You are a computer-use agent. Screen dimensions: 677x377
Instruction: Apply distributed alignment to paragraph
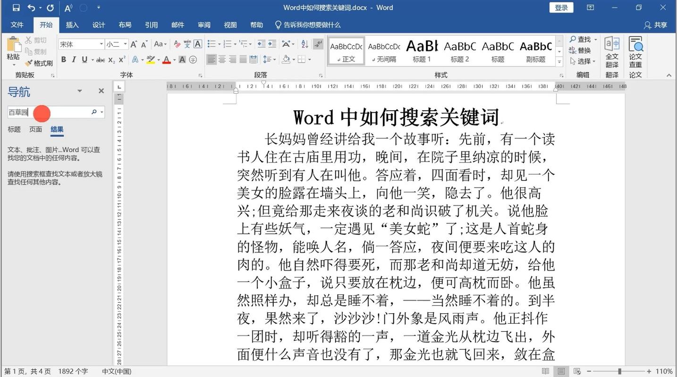pos(254,59)
